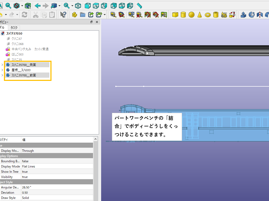Expand the スハニ35700__側面 tree item
The height and width of the screenshot is (201, 269).
click(2, 65)
